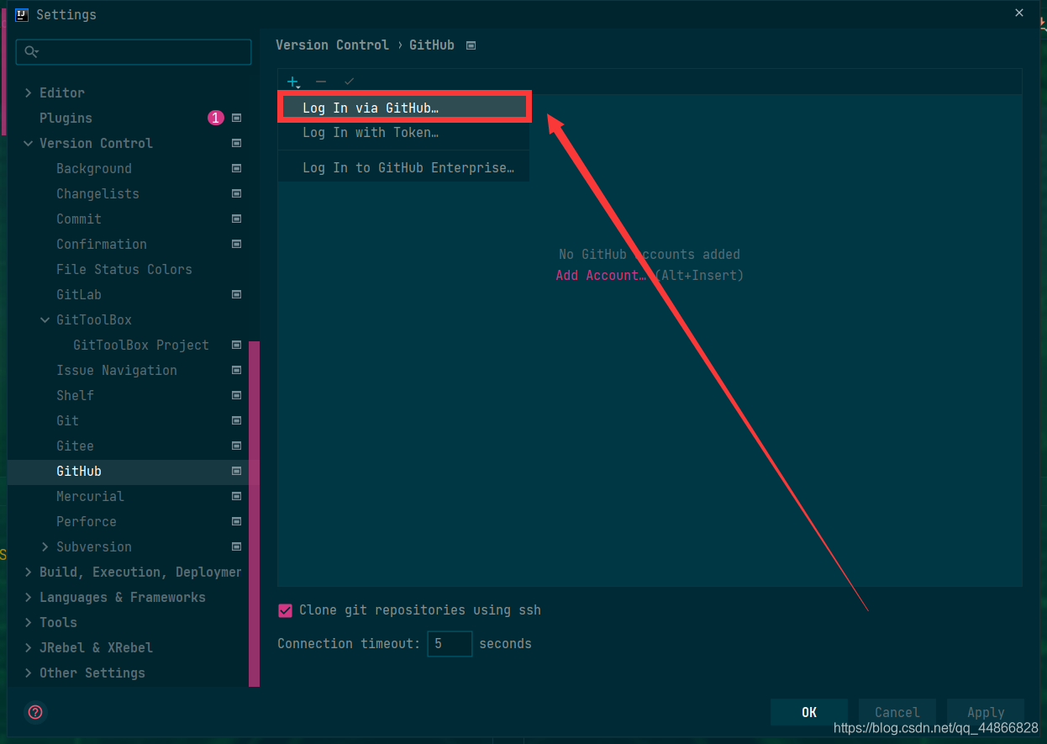Screen dimensions: 1047x744
Task: Click the project icon on GitToolBox Project row
Action: 236,346
